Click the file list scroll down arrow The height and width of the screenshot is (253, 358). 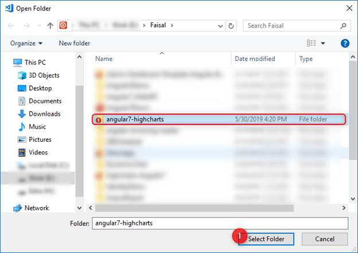coord(353,198)
